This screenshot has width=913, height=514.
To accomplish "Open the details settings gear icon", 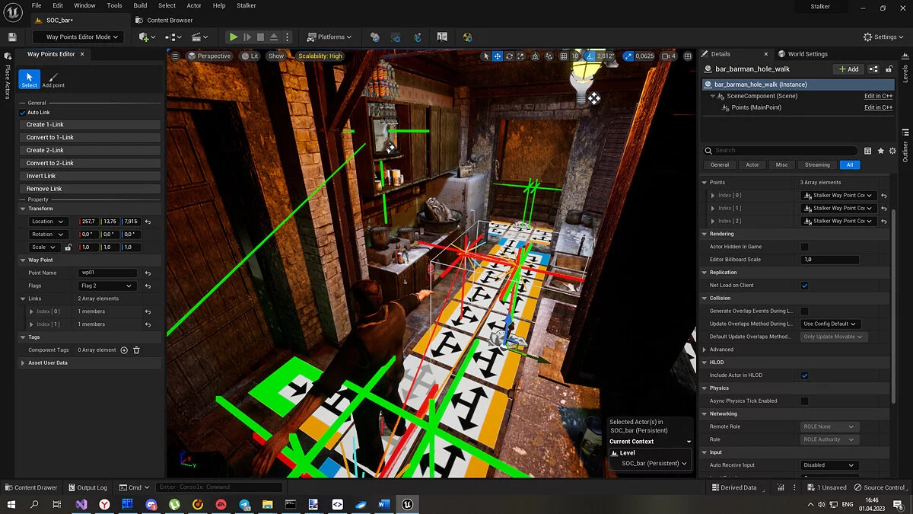I will point(893,151).
